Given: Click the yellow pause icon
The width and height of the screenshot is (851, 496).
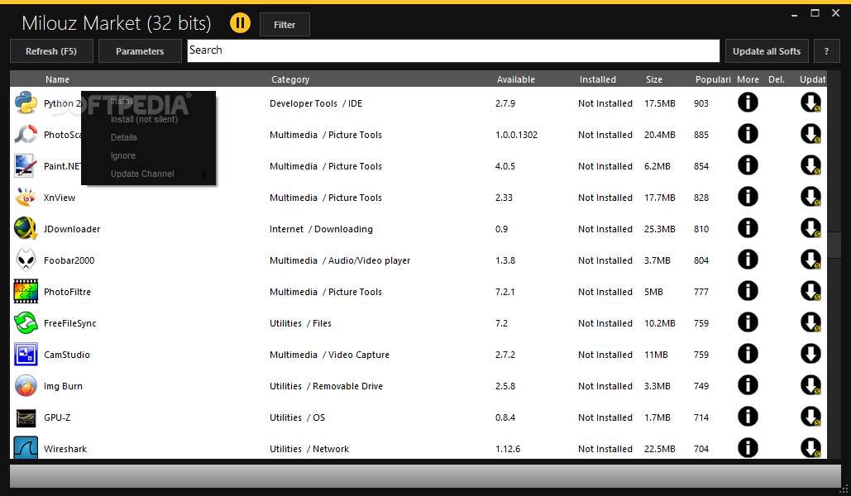Looking at the screenshot, I should (x=240, y=23).
